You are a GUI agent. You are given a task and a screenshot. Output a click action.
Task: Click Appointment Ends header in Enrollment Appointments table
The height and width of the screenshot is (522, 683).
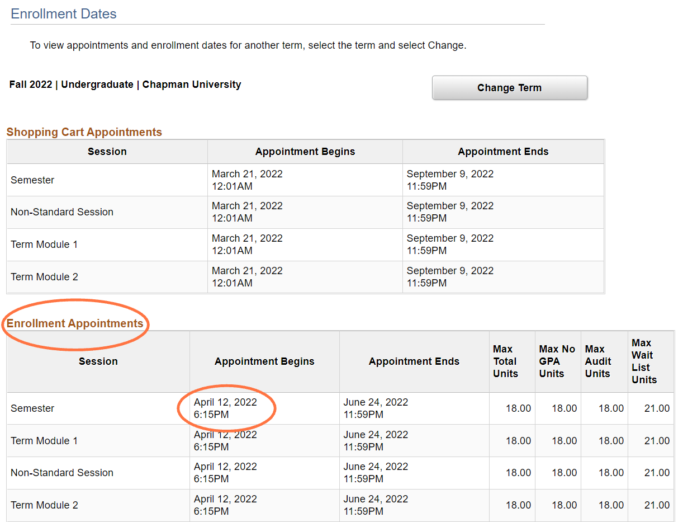point(414,361)
